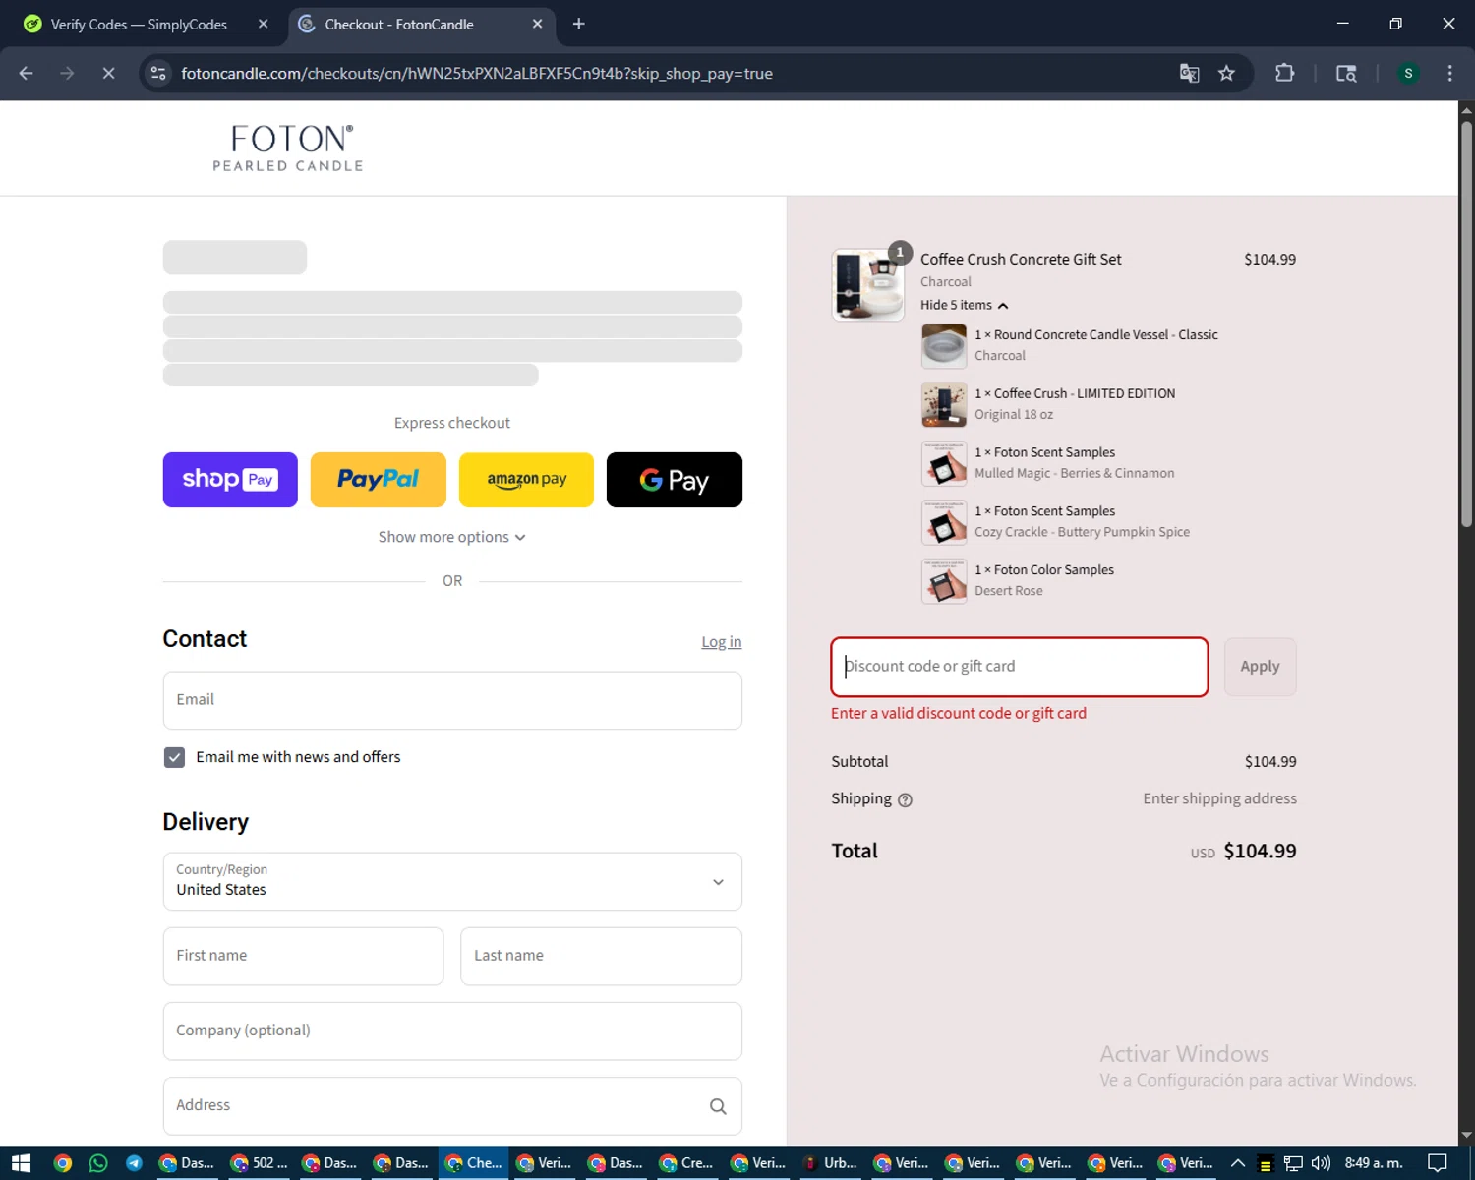Click the Coffee Crush Concrete Gift Set thumbnail
Viewport: 1475px width, 1180px height.
867,285
